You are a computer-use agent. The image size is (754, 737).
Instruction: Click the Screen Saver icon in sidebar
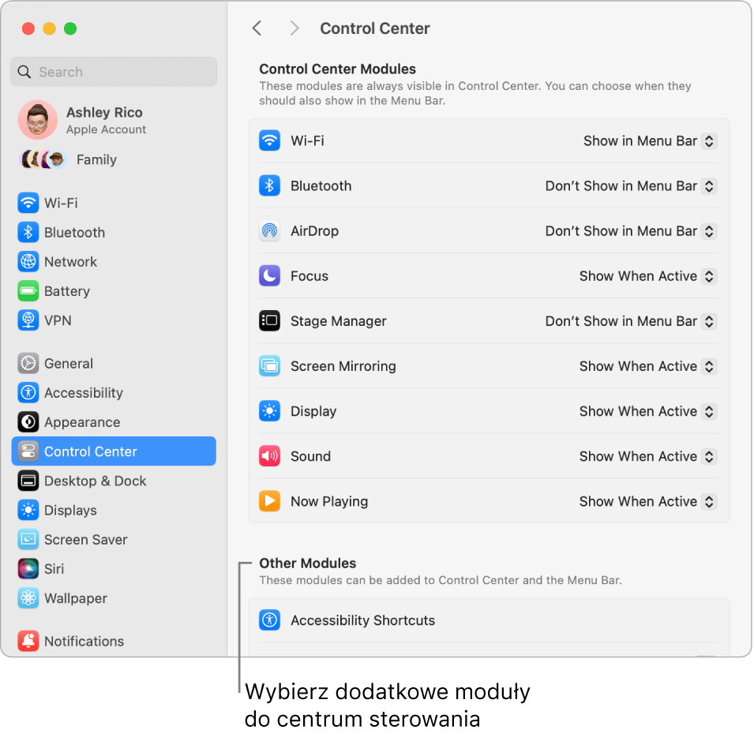click(x=28, y=539)
